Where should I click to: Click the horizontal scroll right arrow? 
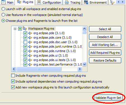80,69
